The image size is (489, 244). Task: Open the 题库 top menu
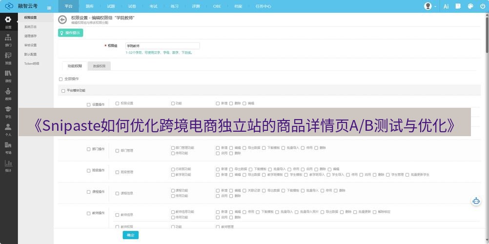point(89,6)
